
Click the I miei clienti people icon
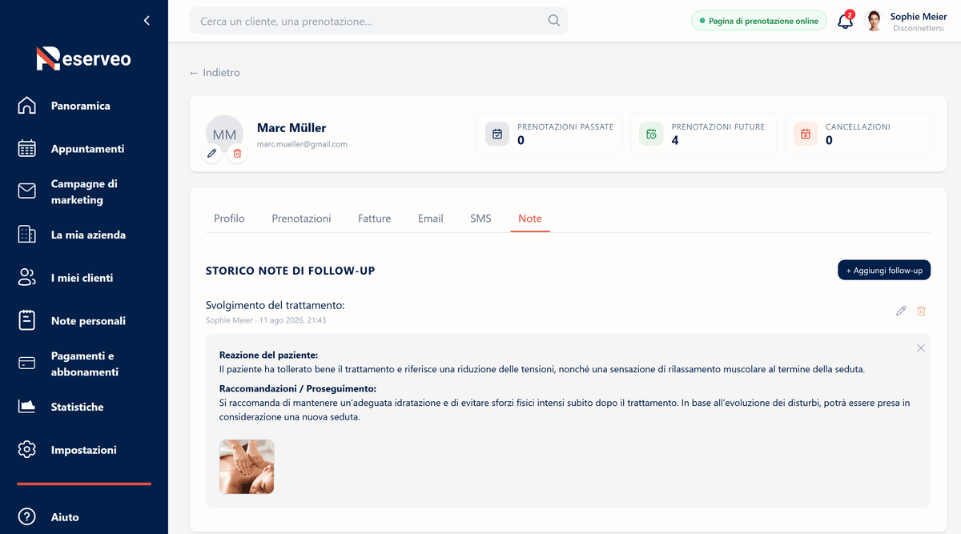coord(27,278)
